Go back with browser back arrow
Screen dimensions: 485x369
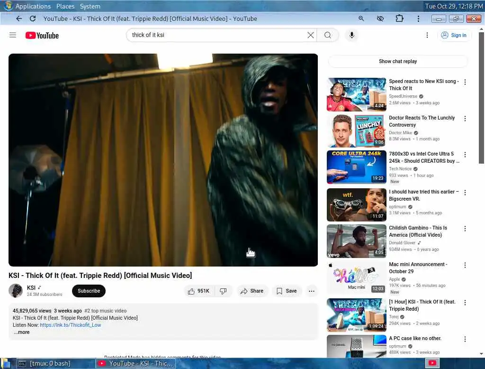[x=19, y=18]
